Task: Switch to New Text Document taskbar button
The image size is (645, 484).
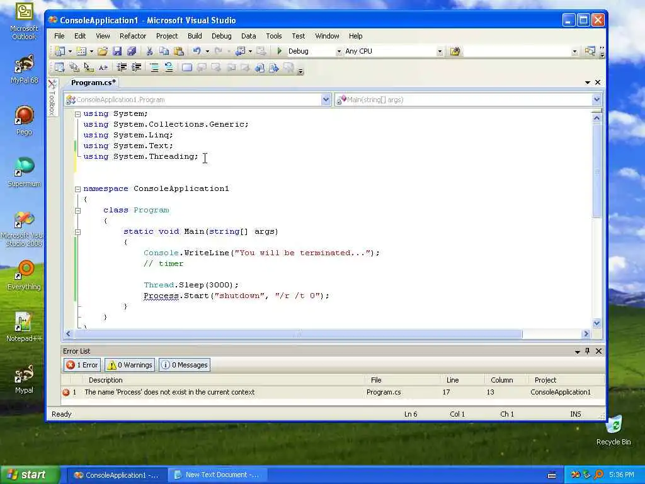Action: pos(217,475)
